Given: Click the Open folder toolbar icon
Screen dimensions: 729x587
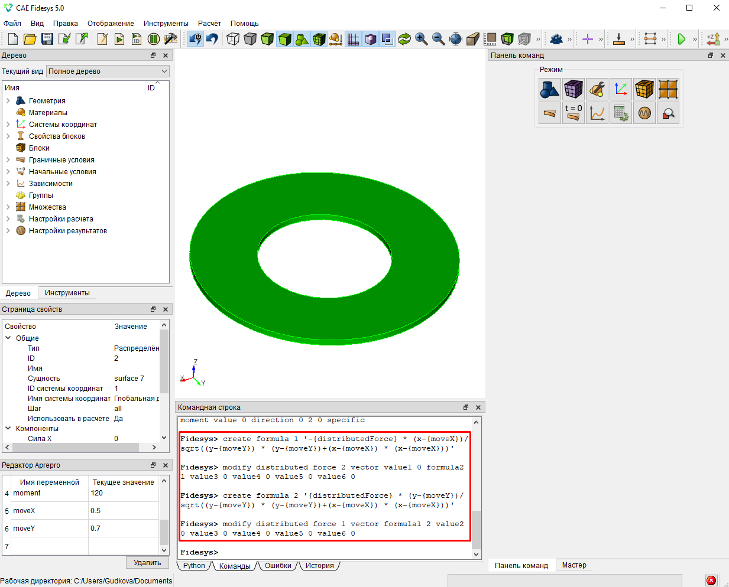Looking at the screenshot, I should coord(30,39).
